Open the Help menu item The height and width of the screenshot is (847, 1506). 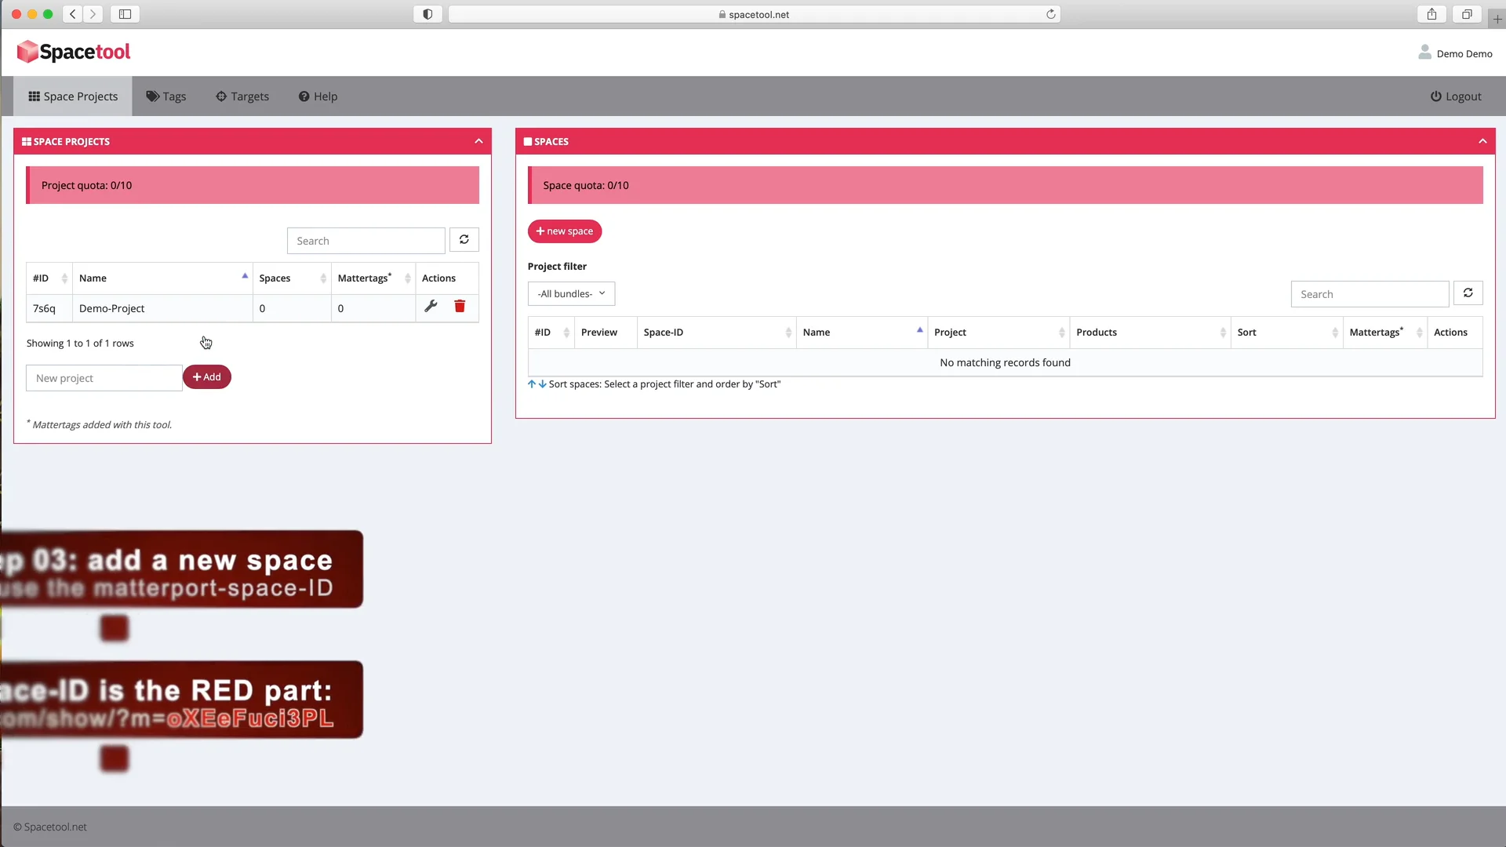[x=318, y=96]
